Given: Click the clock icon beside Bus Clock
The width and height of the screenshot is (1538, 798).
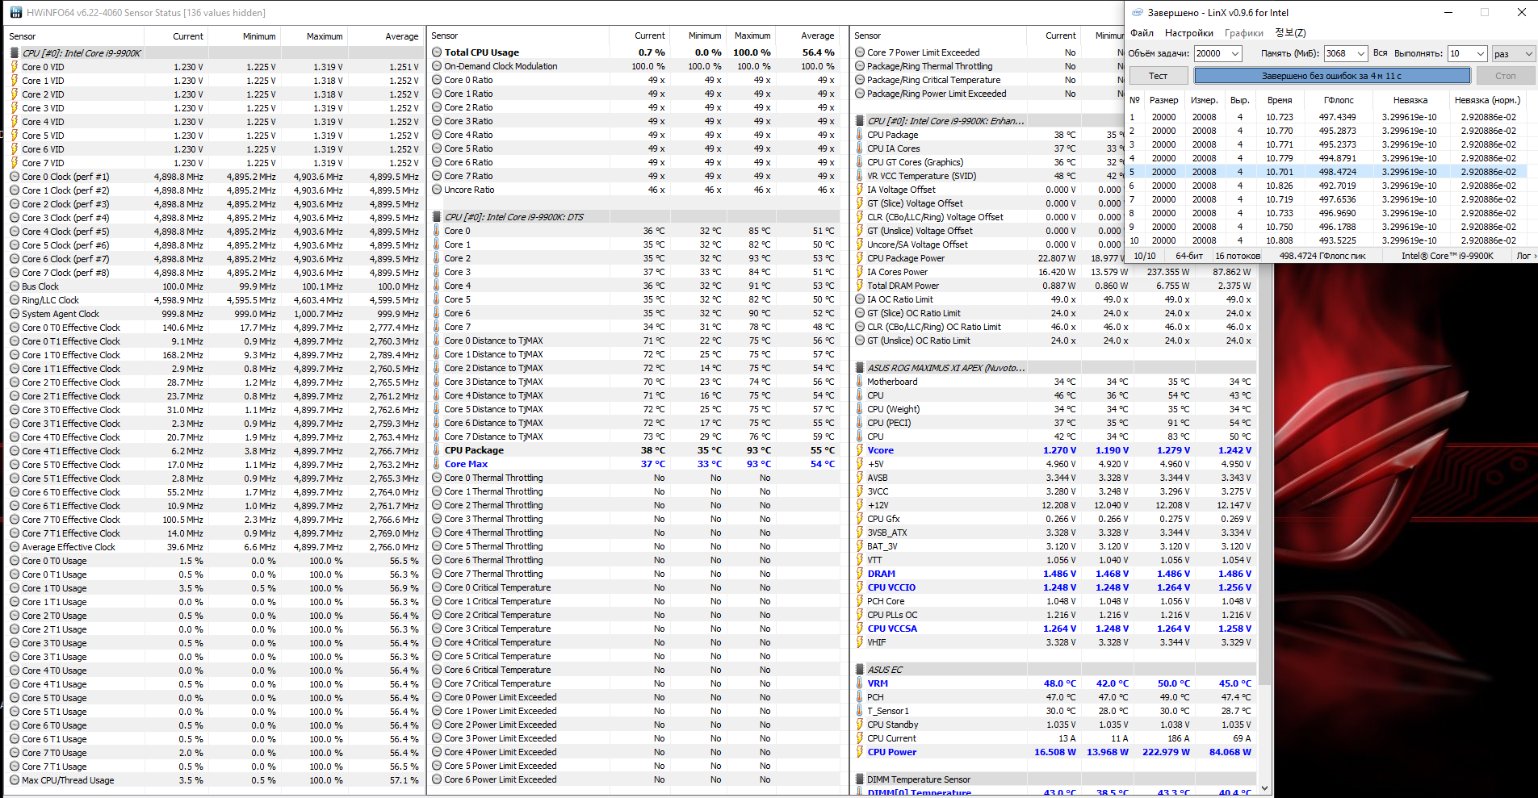Looking at the screenshot, I should (x=15, y=286).
